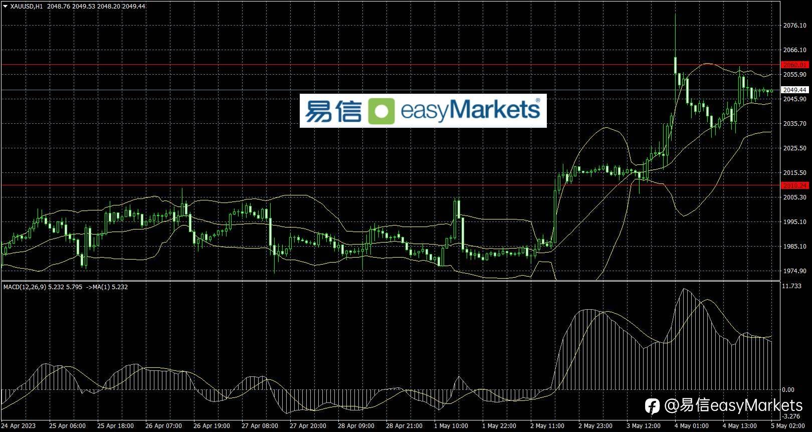Click the 2015.50 price axis label
The height and width of the screenshot is (432, 812).
[794, 173]
